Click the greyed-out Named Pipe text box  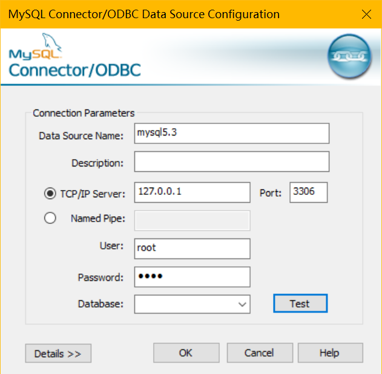pos(192,220)
